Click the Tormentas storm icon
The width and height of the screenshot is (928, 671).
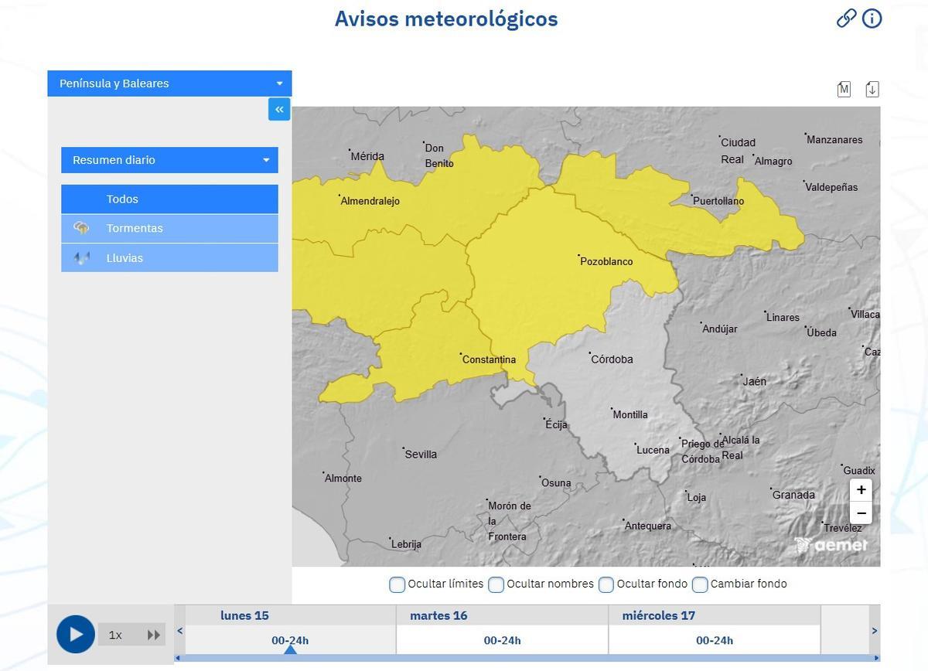click(81, 228)
